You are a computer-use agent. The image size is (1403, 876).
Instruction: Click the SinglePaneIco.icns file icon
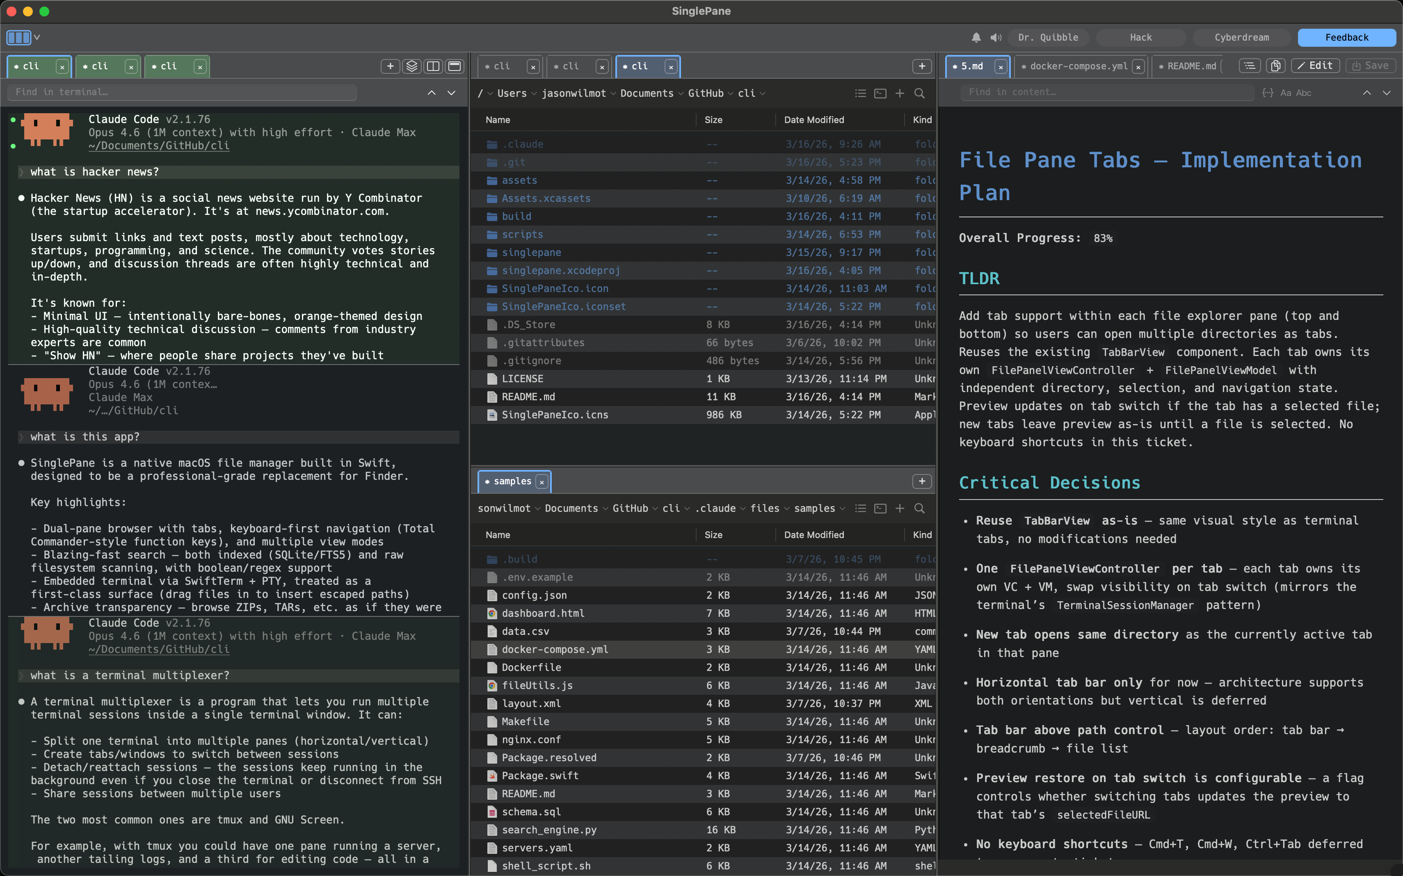pyautogui.click(x=492, y=415)
